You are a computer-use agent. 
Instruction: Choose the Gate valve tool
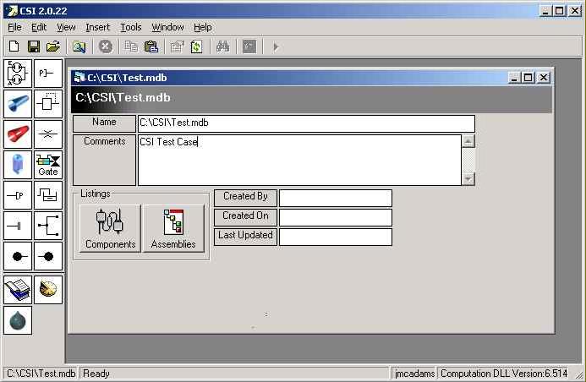[48, 165]
